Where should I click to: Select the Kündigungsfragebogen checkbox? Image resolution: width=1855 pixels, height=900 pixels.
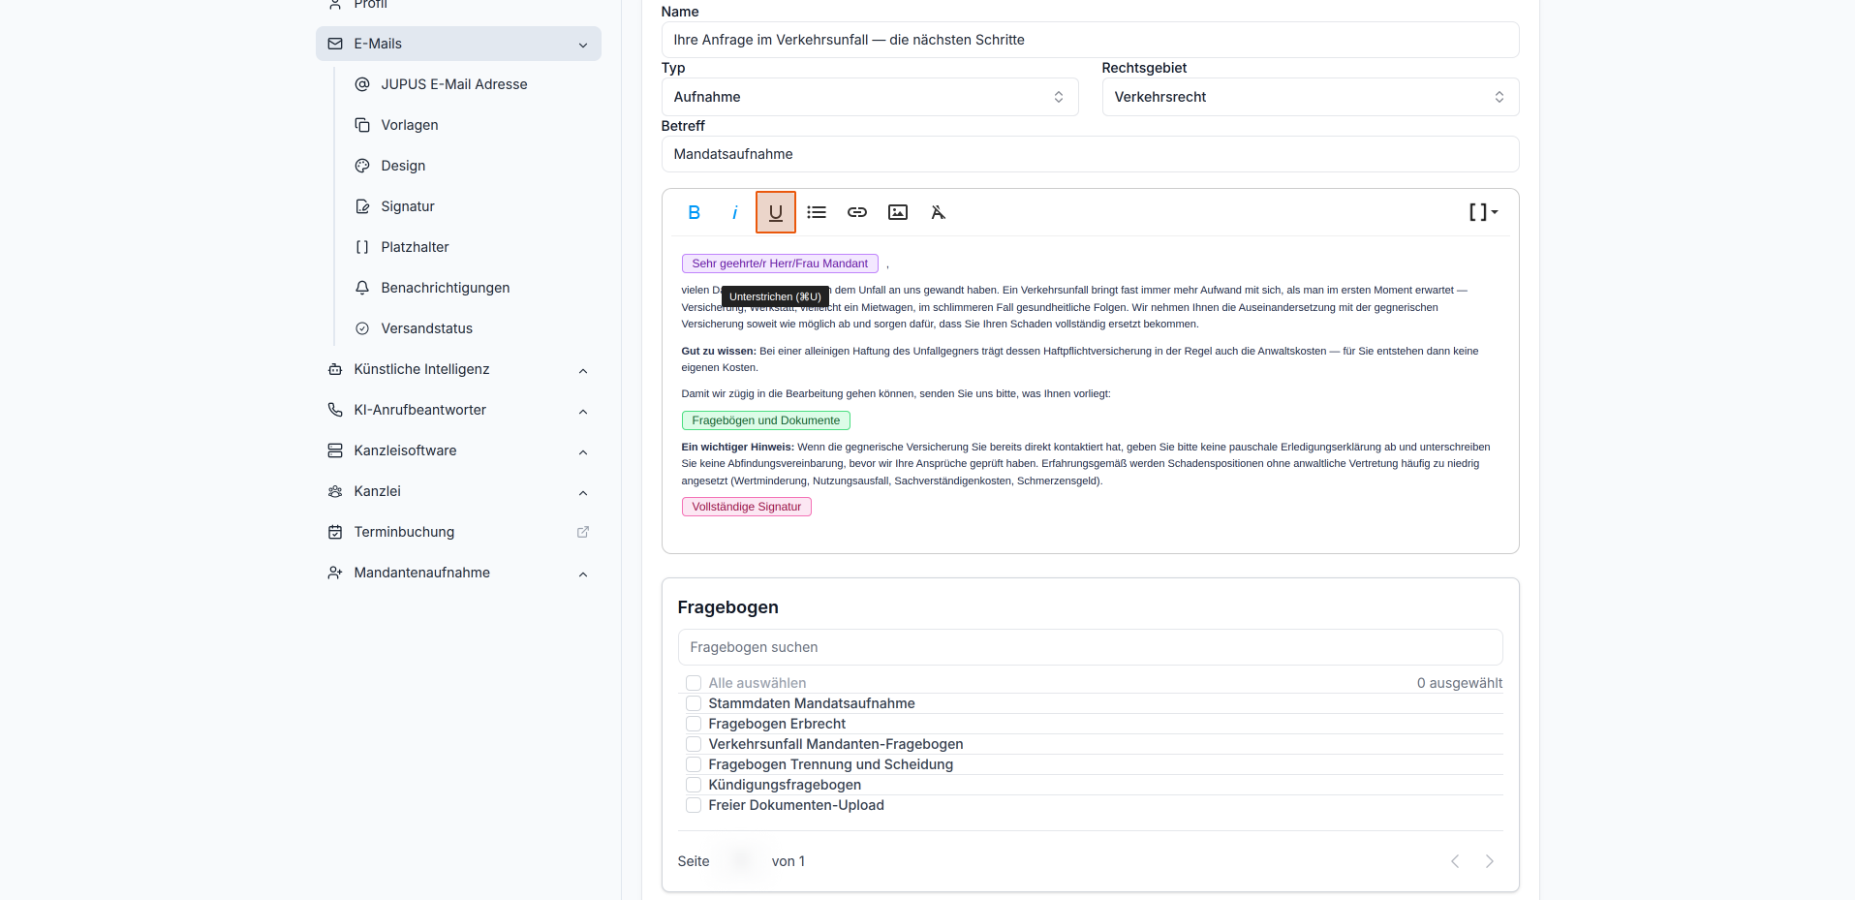[x=694, y=785]
